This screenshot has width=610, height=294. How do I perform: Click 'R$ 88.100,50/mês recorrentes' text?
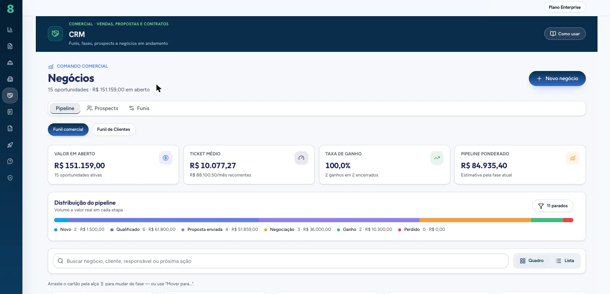[221, 175]
